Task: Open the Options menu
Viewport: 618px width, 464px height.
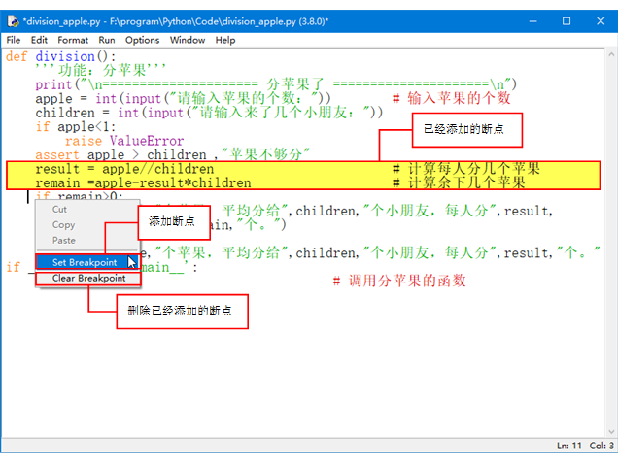Action: (x=142, y=40)
